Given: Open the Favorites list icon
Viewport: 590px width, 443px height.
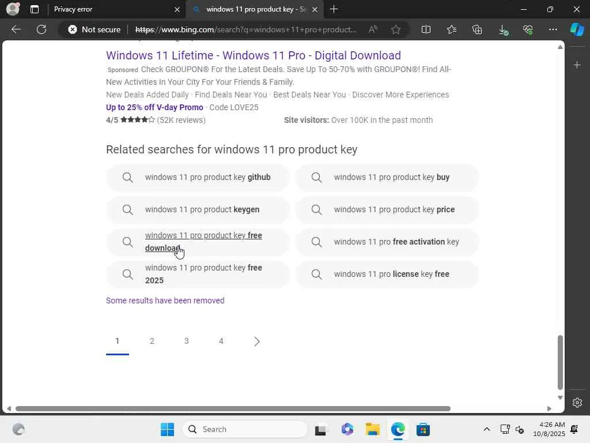Looking at the screenshot, I should pos(452,29).
